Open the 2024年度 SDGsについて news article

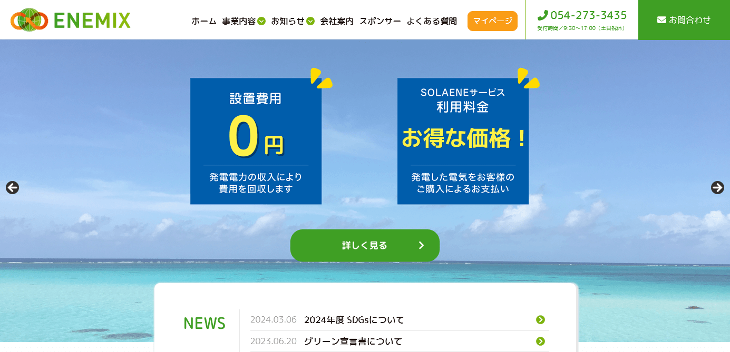point(354,320)
